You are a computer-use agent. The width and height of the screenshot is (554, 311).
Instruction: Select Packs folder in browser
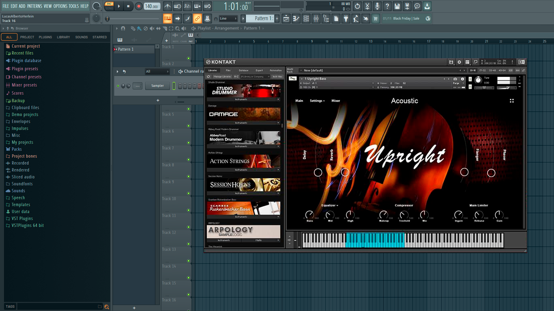point(17,149)
